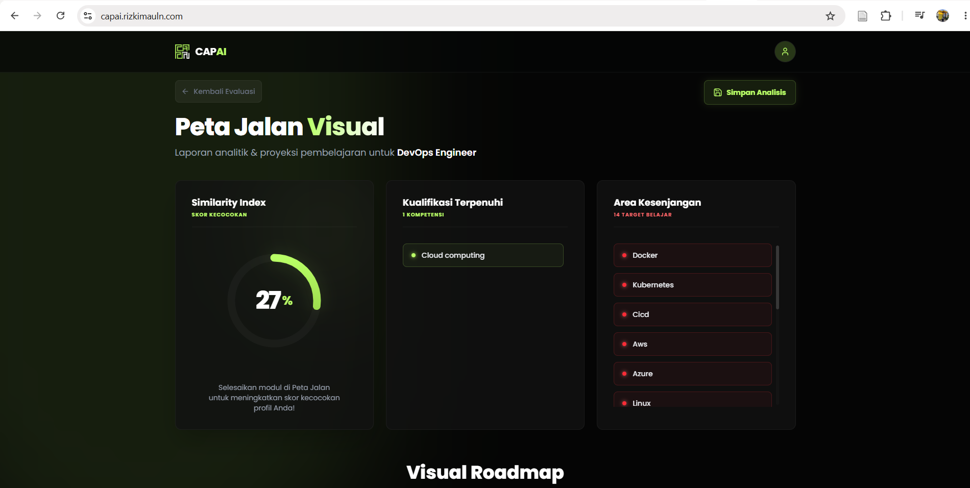Click the Area Kesenjangan list scrollbar
The height and width of the screenshot is (488, 970).
778,277
